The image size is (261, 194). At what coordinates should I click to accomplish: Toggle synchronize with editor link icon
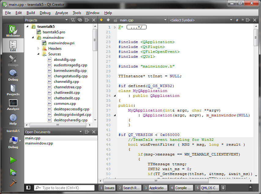click(x=80, y=20)
